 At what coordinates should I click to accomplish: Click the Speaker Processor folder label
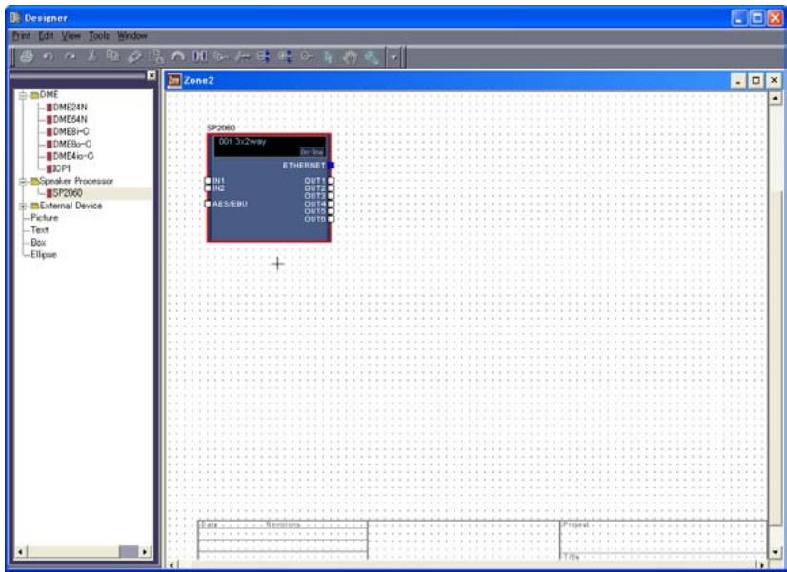[x=76, y=181]
